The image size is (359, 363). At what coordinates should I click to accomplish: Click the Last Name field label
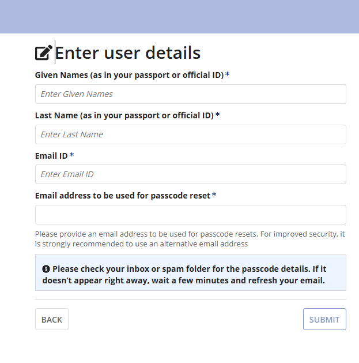coord(124,115)
